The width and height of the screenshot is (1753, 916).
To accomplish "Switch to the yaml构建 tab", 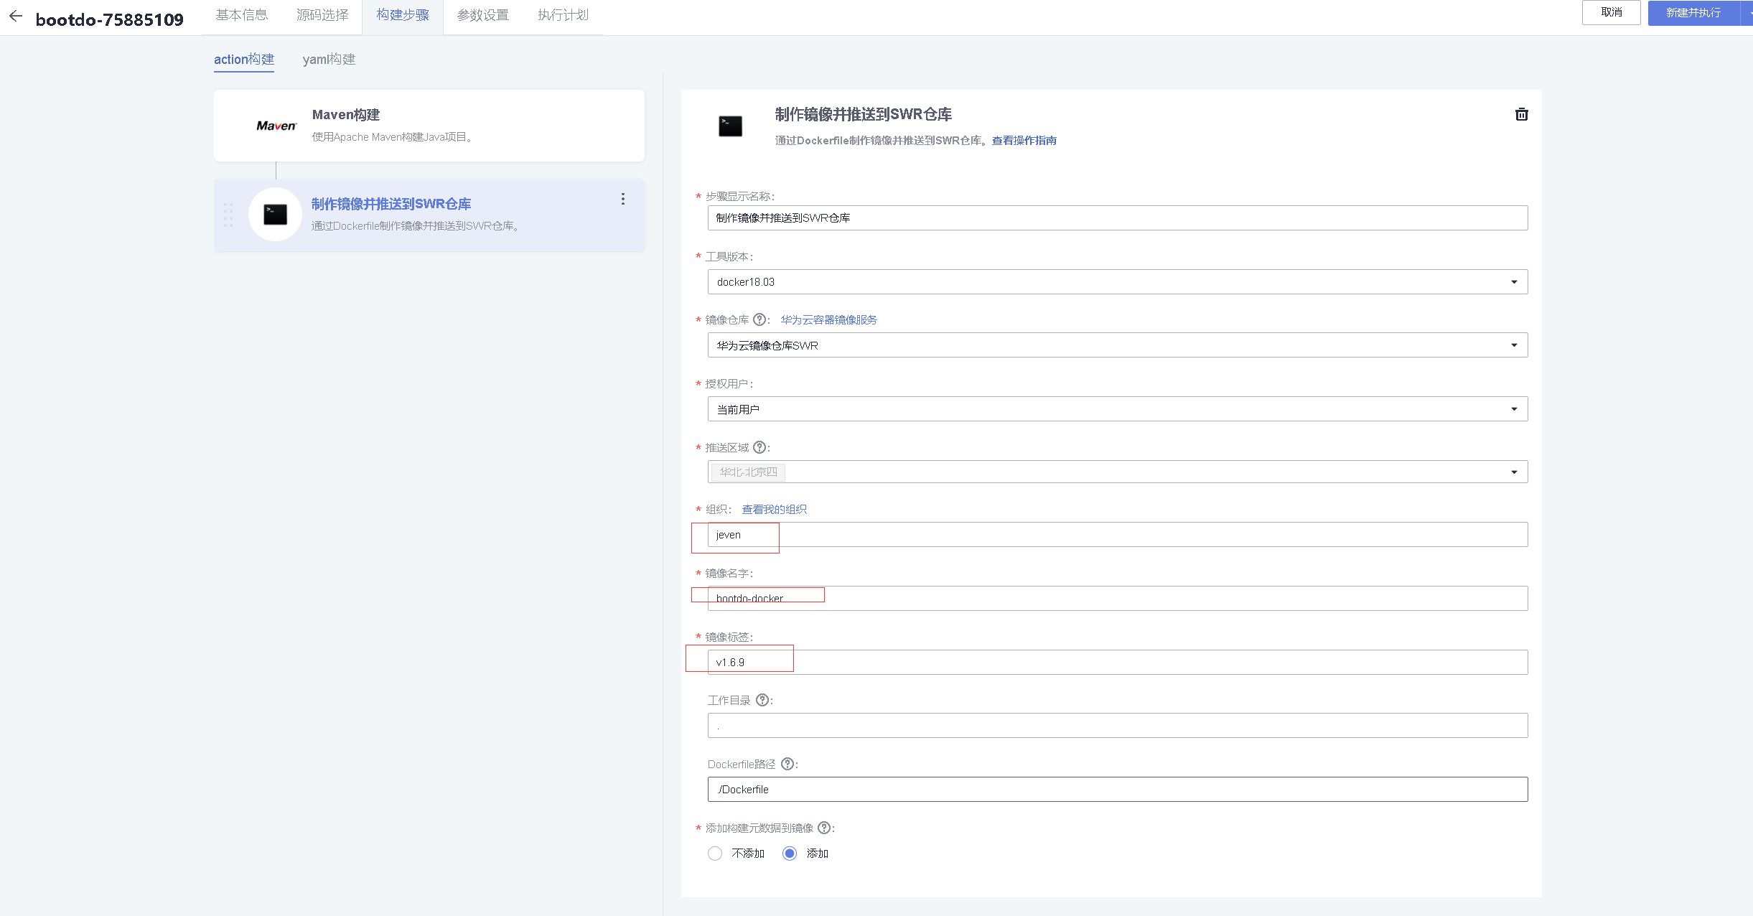I will [329, 59].
